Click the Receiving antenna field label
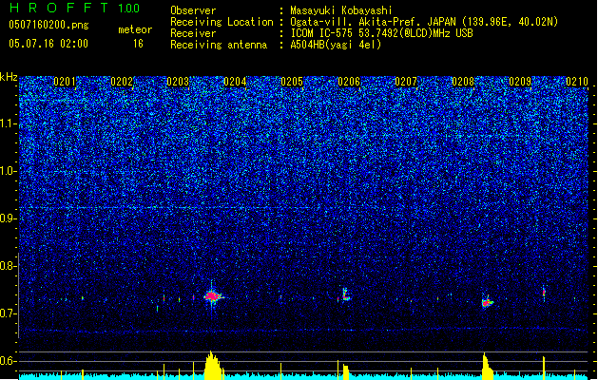The height and width of the screenshot is (380, 598). (x=219, y=45)
